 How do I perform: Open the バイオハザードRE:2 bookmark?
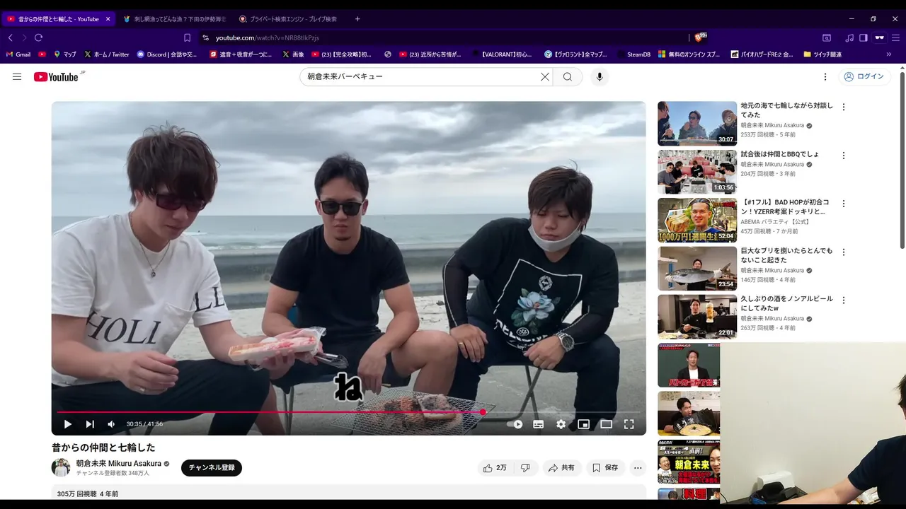762,54
